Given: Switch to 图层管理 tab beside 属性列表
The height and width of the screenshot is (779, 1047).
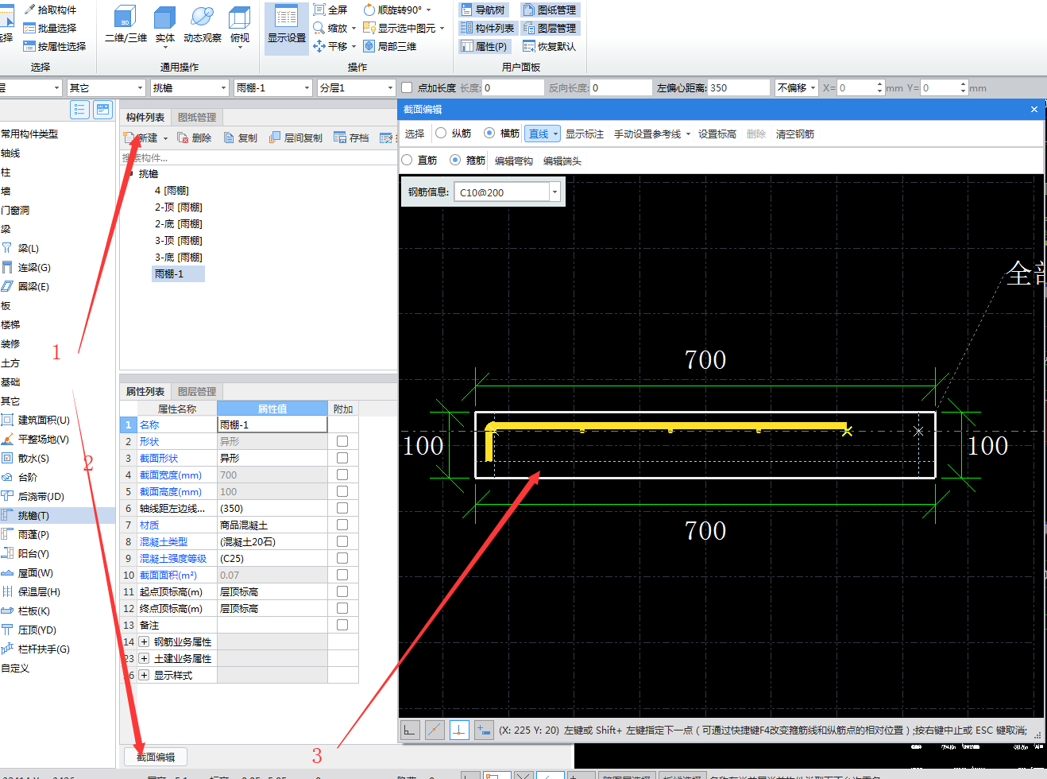Looking at the screenshot, I should click(x=197, y=391).
